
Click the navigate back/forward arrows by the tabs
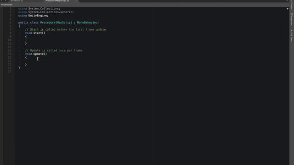(x=4, y=1)
